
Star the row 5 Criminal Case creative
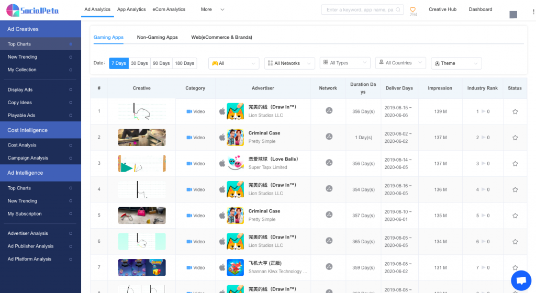515,216
